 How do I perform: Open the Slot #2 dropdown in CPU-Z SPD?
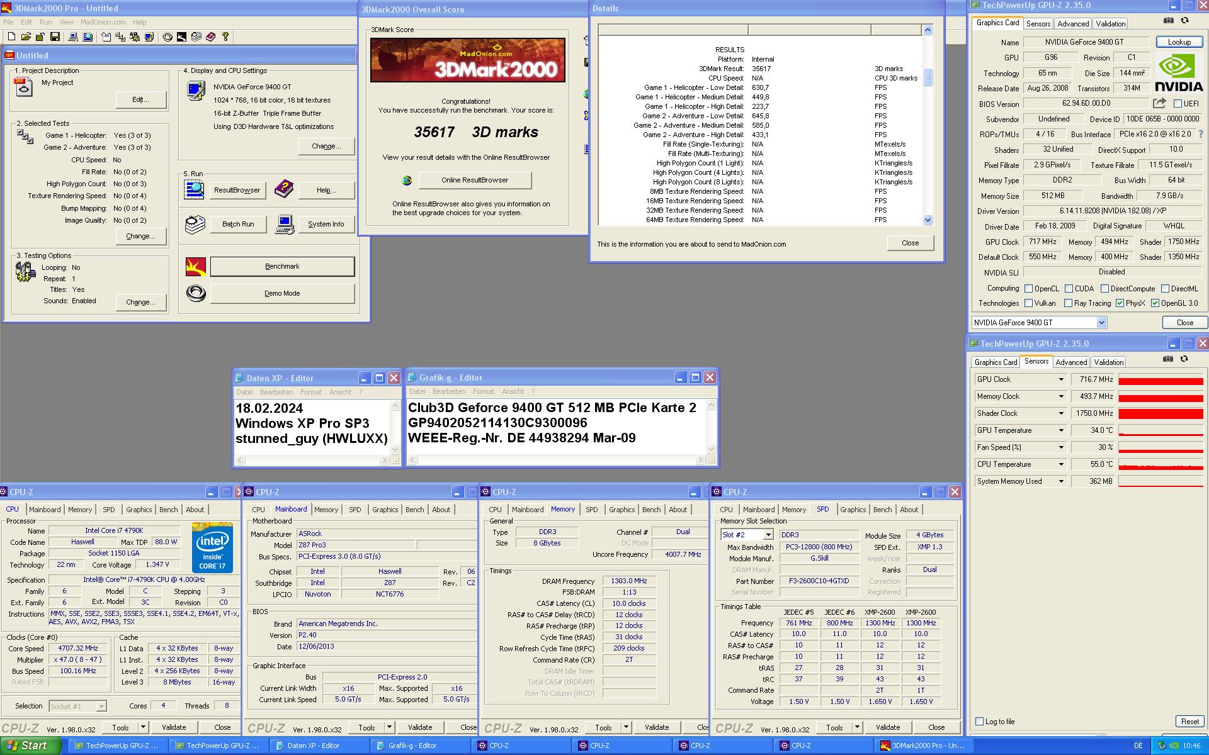pos(768,535)
